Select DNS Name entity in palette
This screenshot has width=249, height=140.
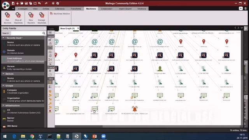[x=23, y=126]
